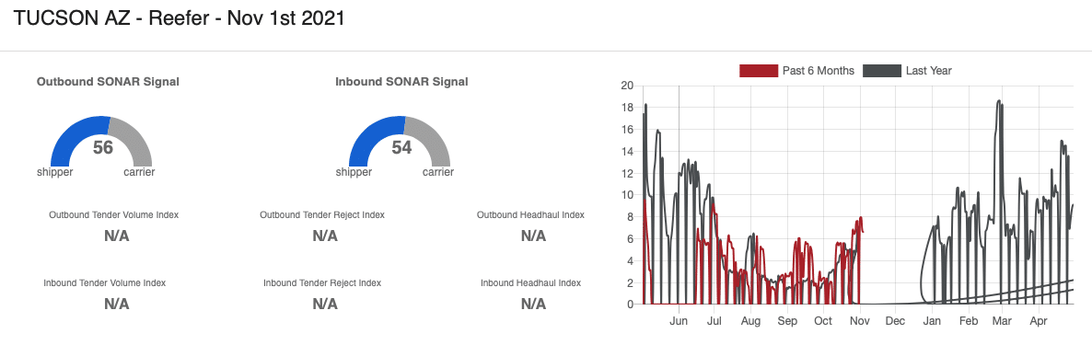Viewport: 1092px width, 345px height.
Task: Click the Outbound Headhaul Index label
Action: (530, 215)
